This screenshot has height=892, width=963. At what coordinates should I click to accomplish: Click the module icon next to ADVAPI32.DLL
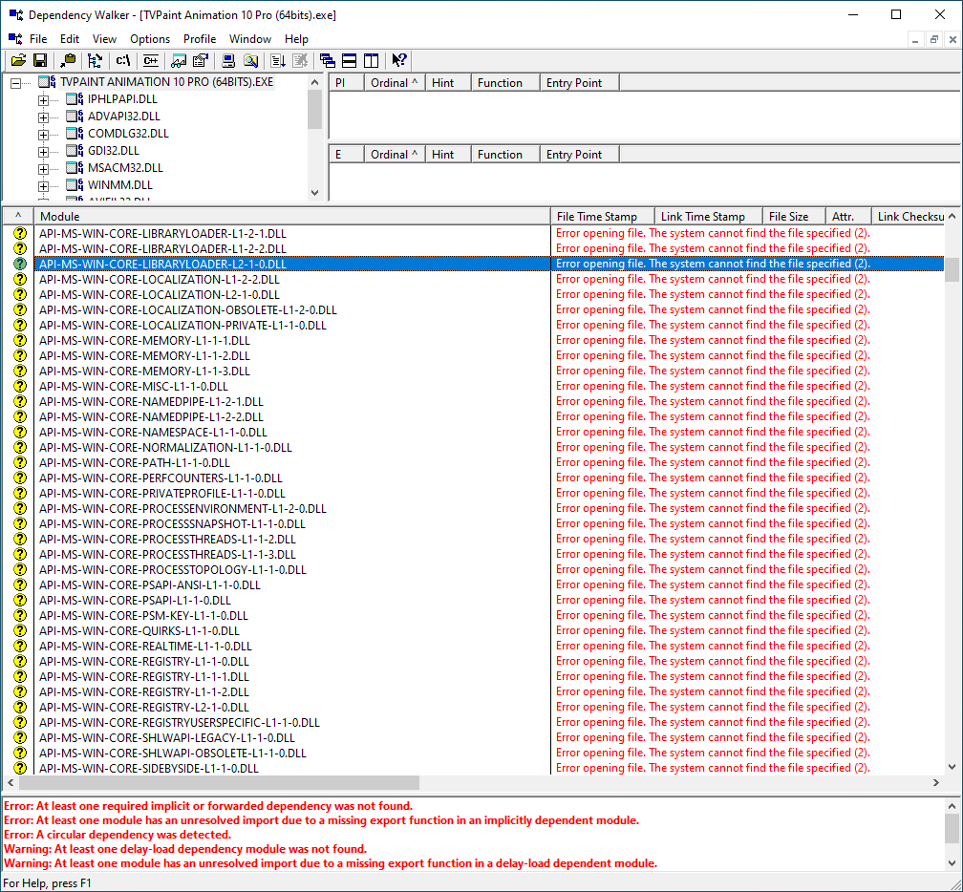(75, 116)
